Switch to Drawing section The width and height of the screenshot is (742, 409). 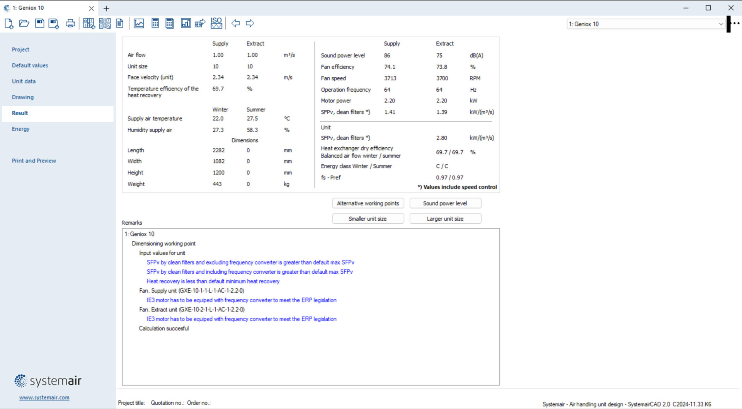pyautogui.click(x=23, y=97)
